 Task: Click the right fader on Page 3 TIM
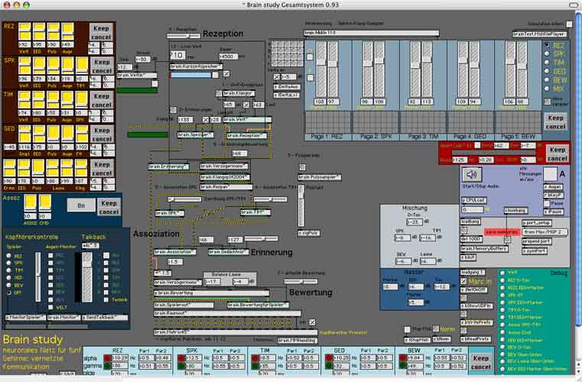(x=428, y=69)
